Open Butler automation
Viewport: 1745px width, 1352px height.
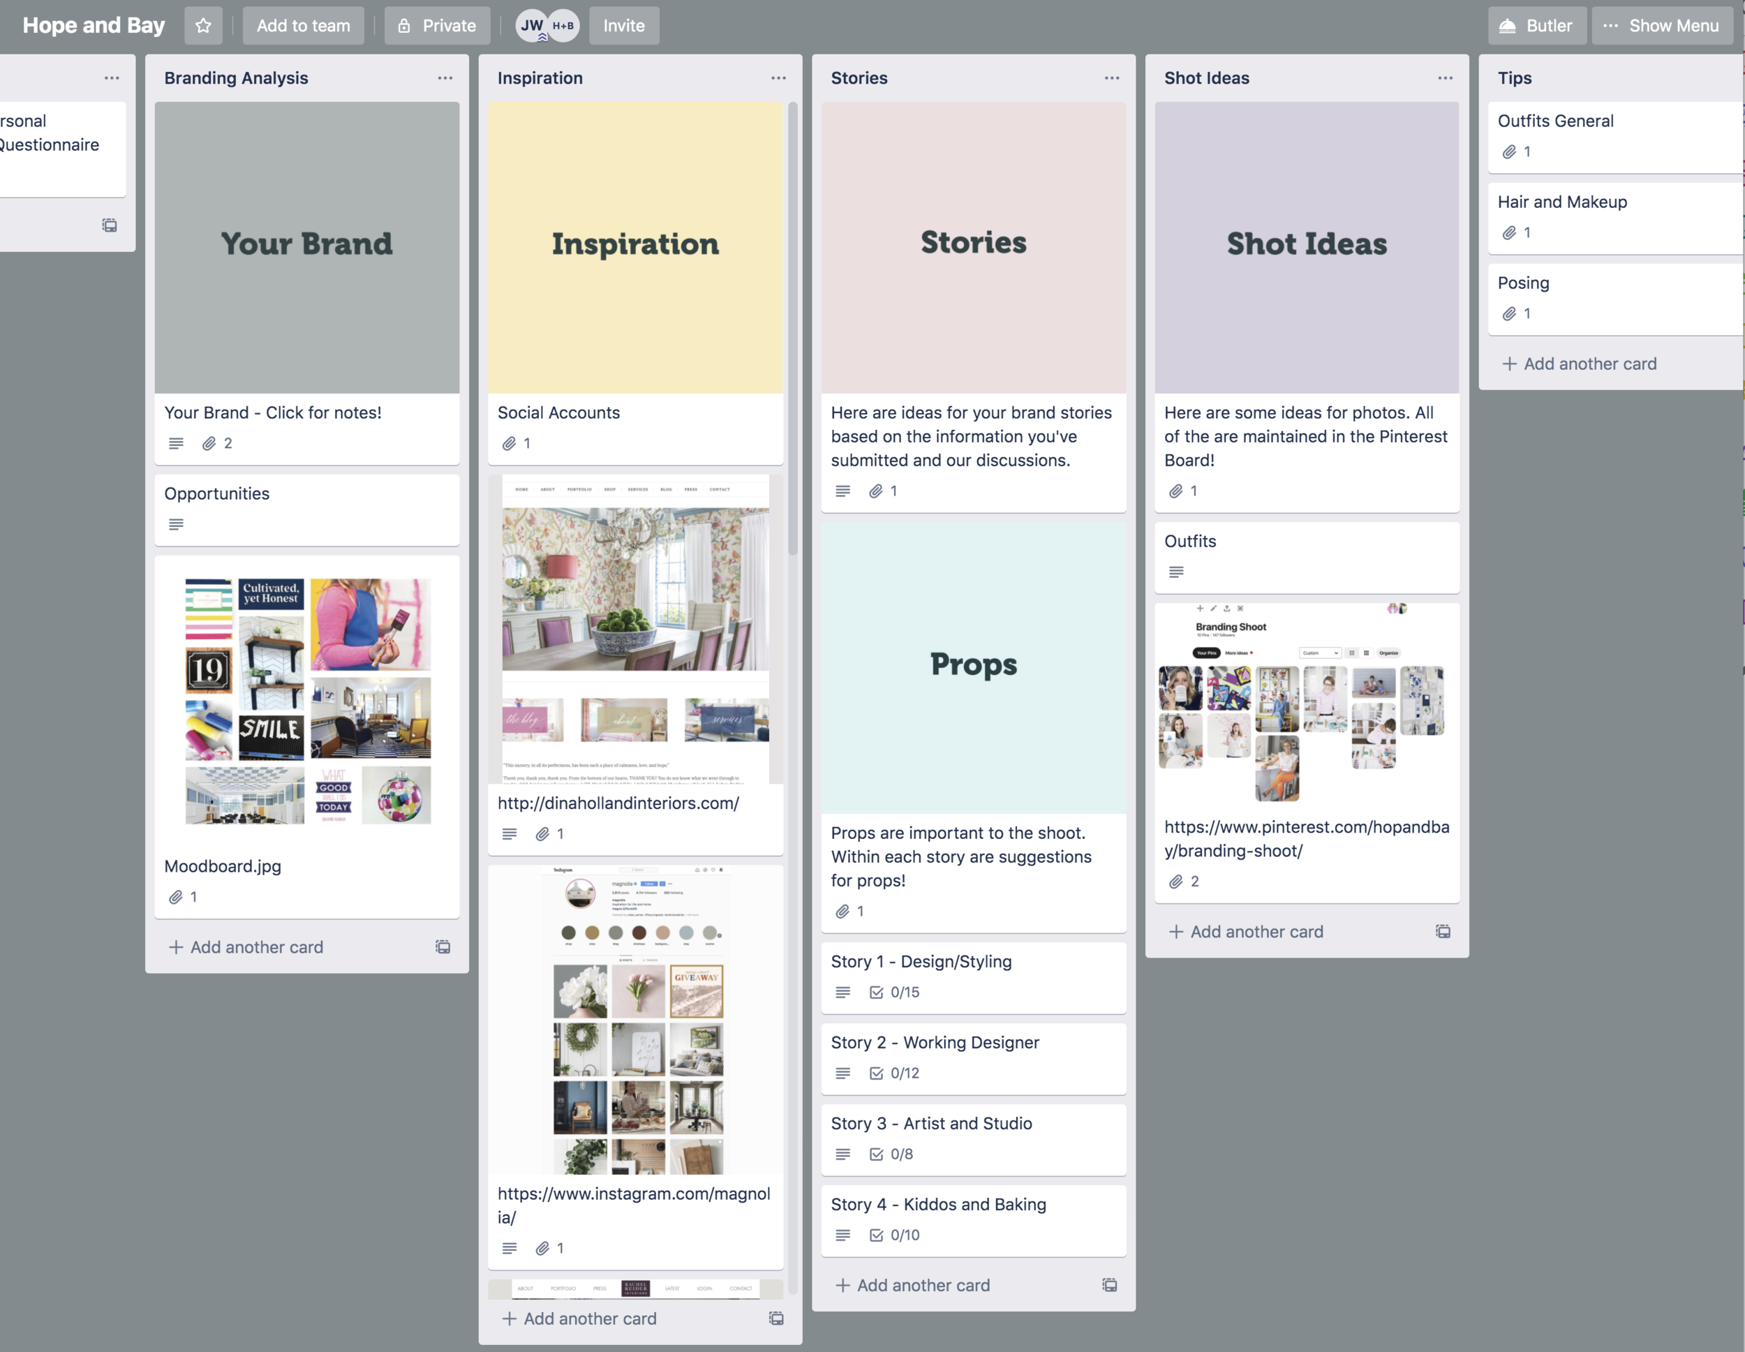(x=1536, y=26)
